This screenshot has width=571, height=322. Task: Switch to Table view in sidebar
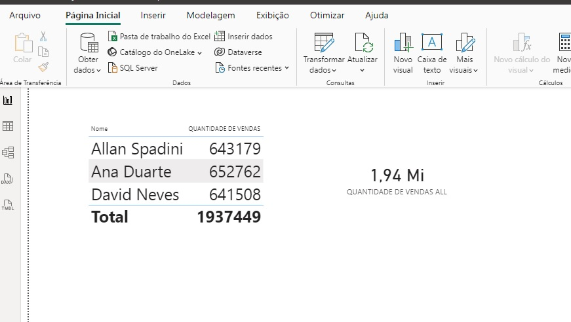[8, 126]
